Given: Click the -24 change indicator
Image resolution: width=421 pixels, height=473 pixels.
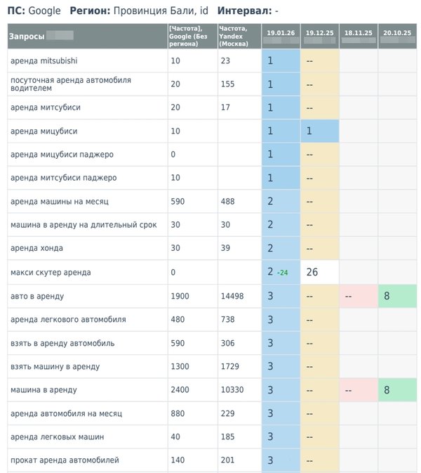Looking at the screenshot, I should 283,273.
